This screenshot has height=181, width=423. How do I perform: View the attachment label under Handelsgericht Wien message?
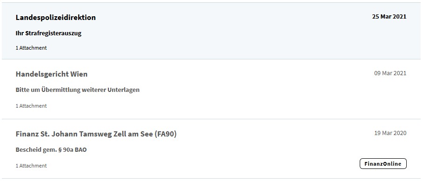pos(31,106)
